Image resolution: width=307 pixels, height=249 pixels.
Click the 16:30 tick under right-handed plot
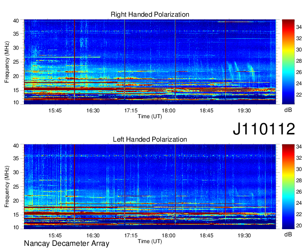click(93, 111)
